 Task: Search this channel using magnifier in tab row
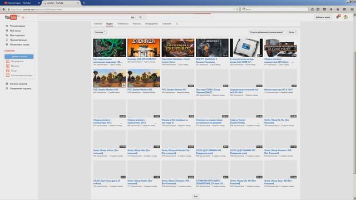coord(177,23)
